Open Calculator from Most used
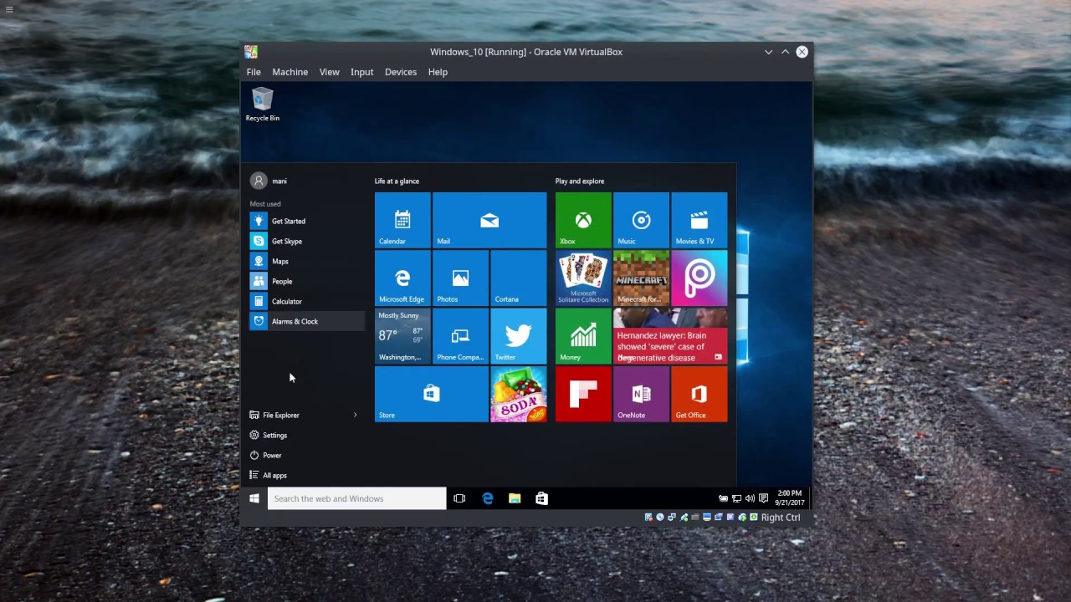1071x602 pixels. tap(306, 301)
